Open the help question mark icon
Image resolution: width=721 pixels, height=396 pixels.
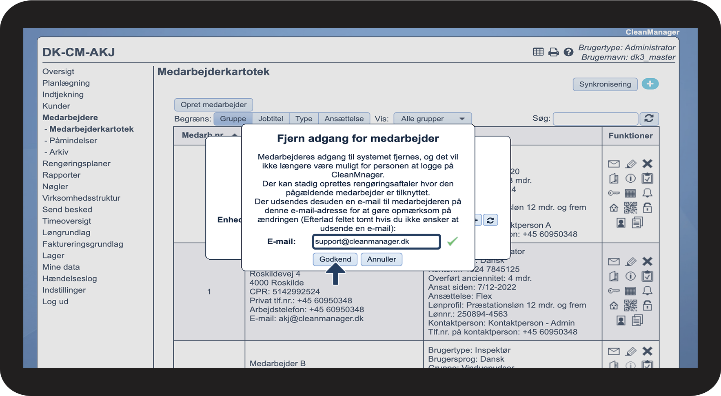coord(568,52)
